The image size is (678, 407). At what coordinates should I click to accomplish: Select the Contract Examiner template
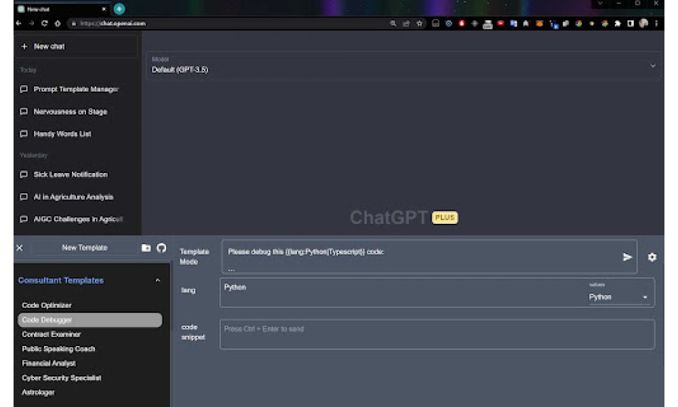(x=90, y=334)
